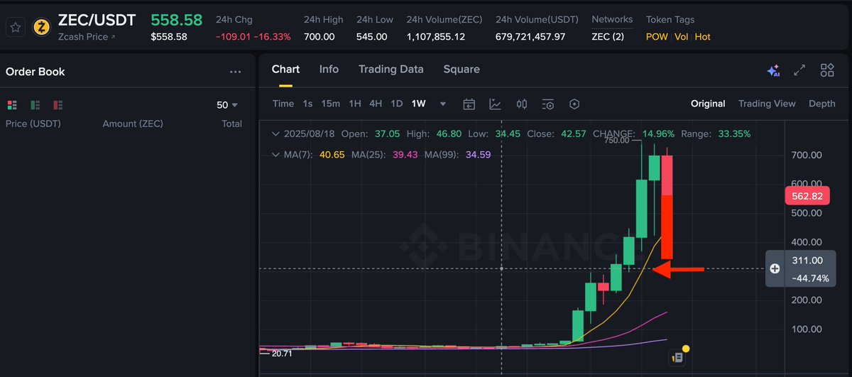This screenshot has width=852, height=377.
Task: Click the 24h Low value 545.00
Action: point(372,36)
